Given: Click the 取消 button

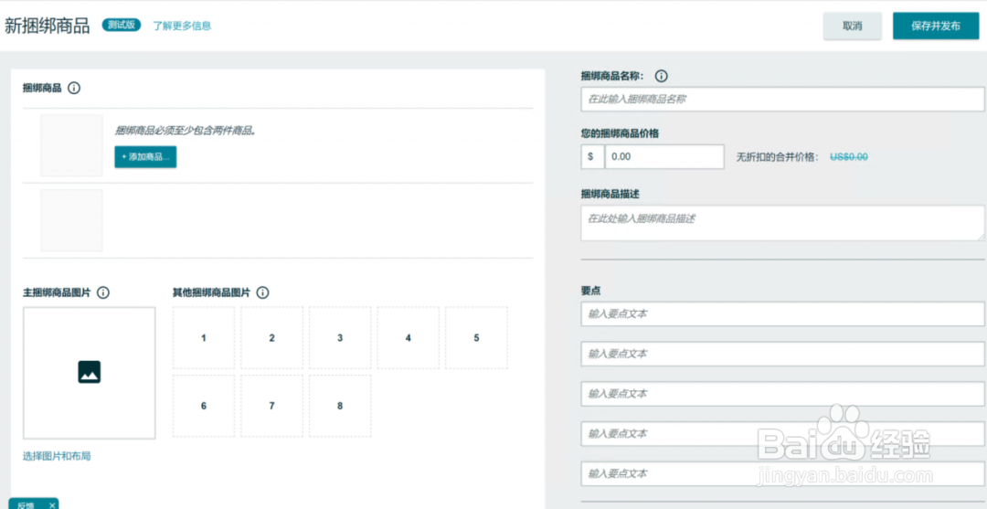Looking at the screenshot, I should [x=853, y=26].
